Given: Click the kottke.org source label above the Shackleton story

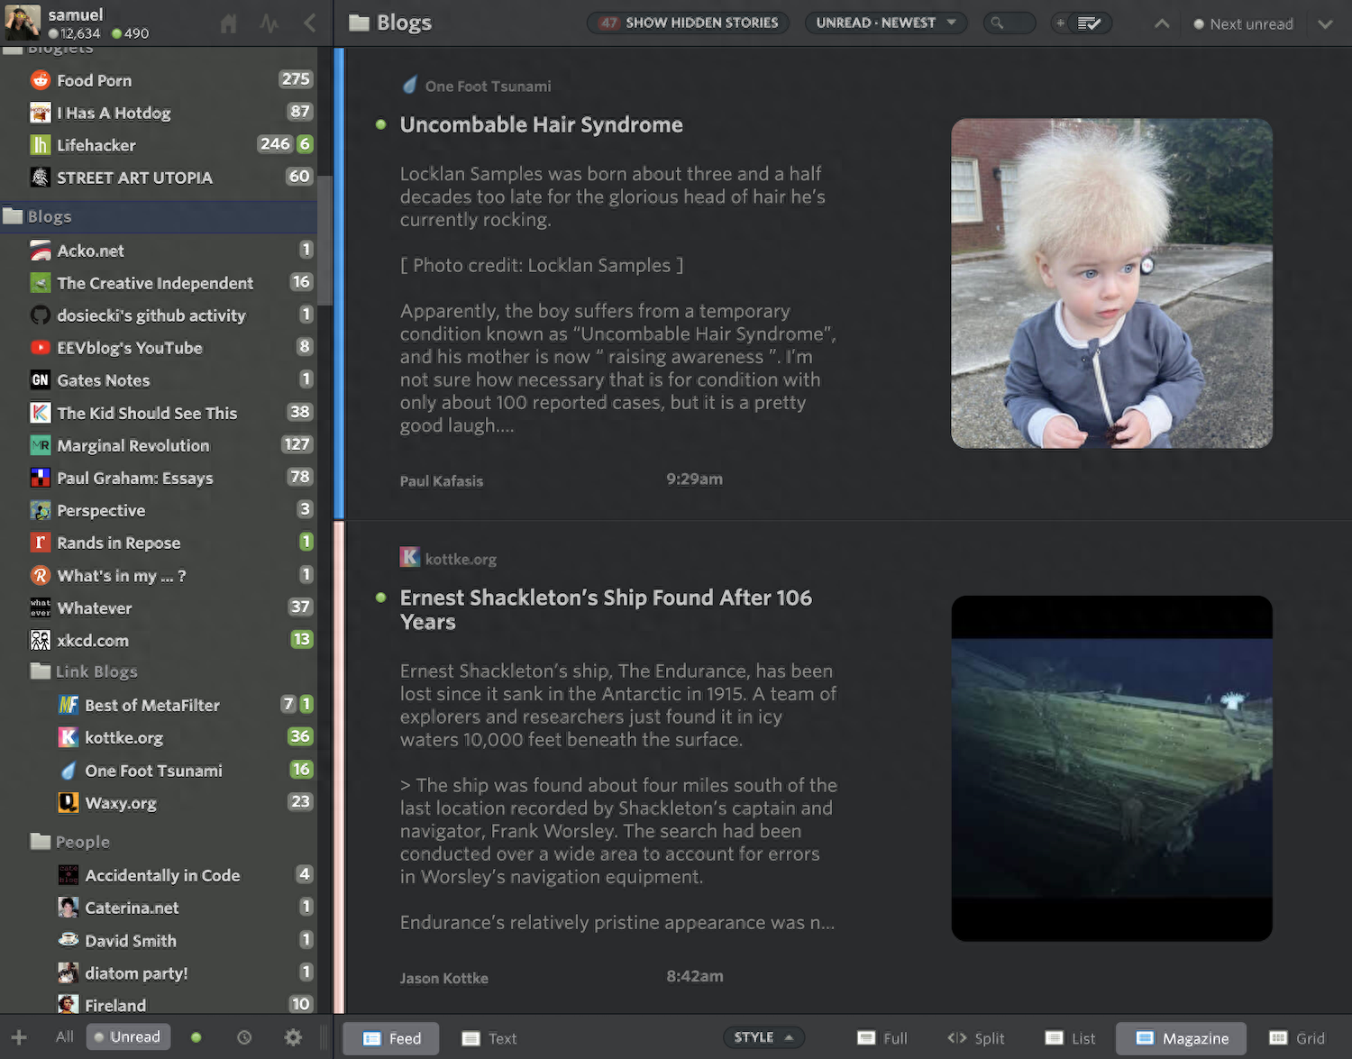Looking at the screenshot, I should point(461,559).
